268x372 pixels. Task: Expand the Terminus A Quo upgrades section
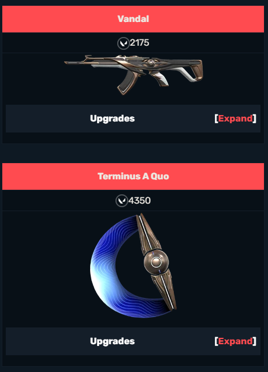click(x=235, y=341)
